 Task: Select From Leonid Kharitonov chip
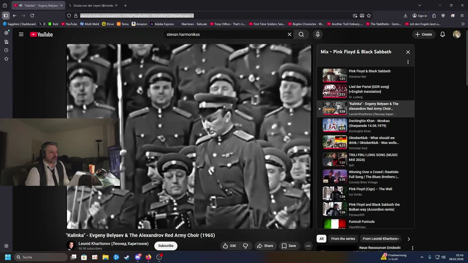[381, 239]
